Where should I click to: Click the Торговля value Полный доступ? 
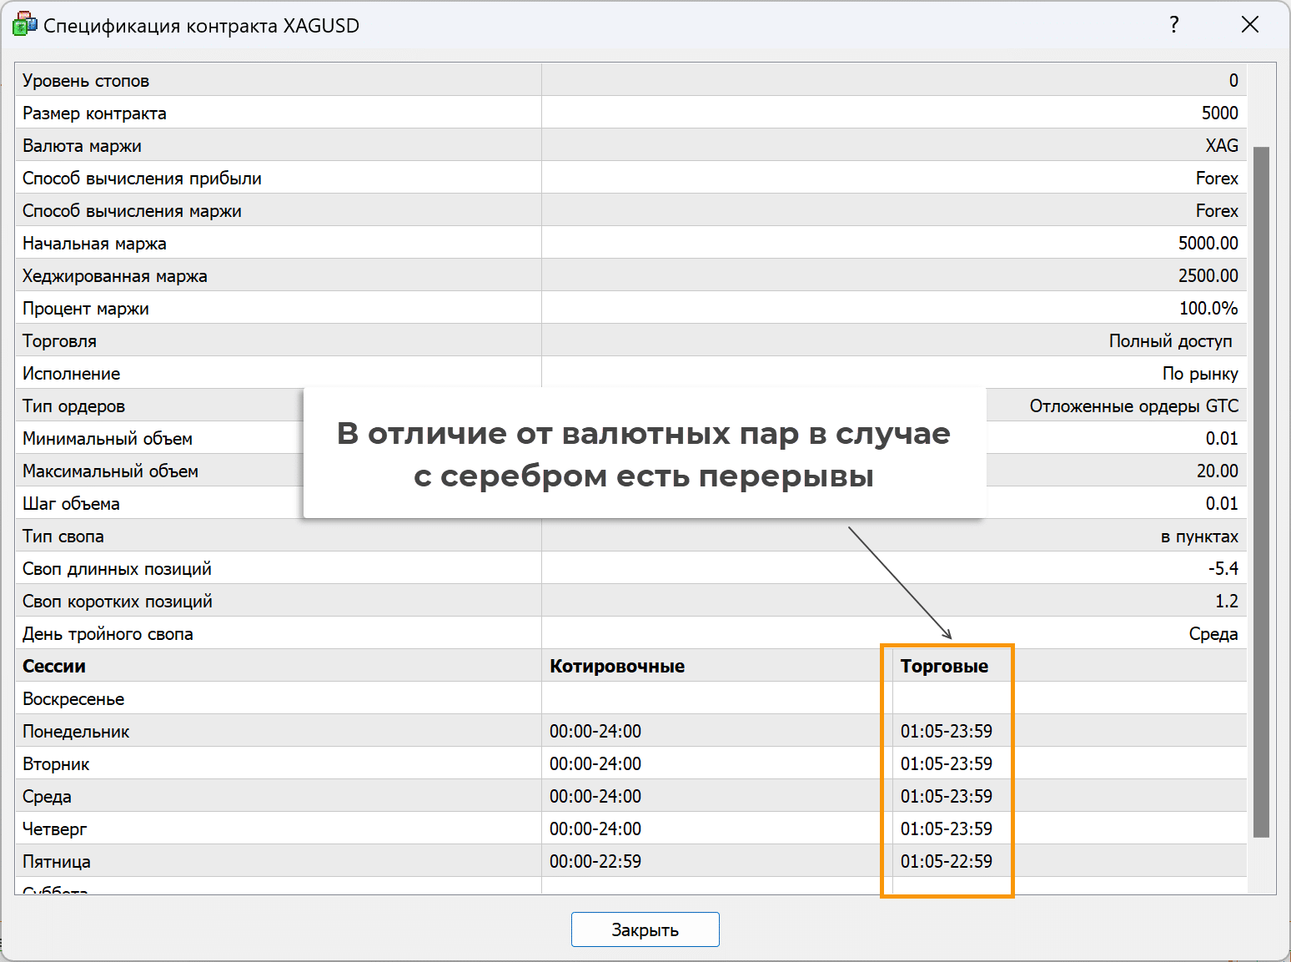click(1170, 341)
